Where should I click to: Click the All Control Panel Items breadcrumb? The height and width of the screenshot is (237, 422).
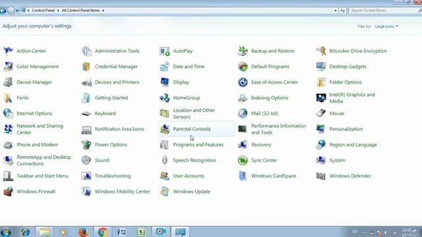(80, 11)
